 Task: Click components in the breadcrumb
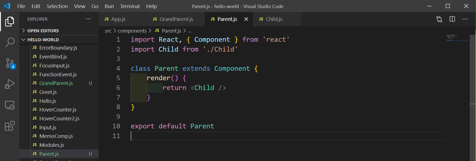click(132, 31)
